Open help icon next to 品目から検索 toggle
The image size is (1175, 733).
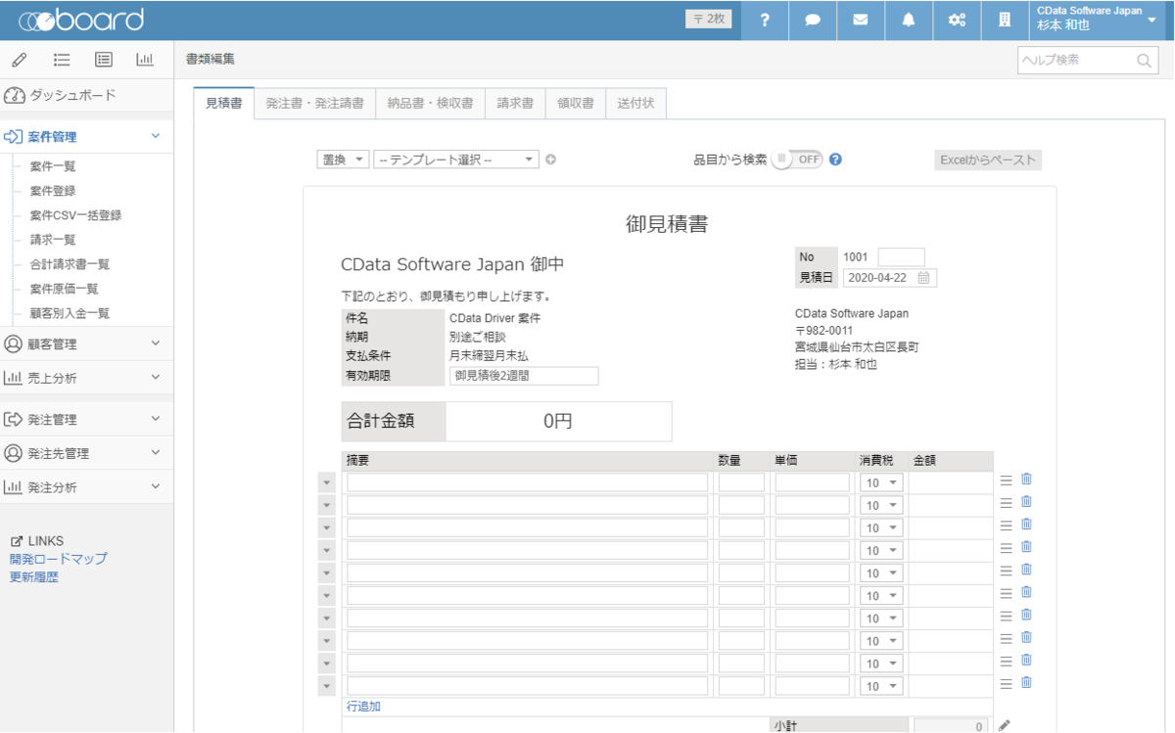point(835,160)
